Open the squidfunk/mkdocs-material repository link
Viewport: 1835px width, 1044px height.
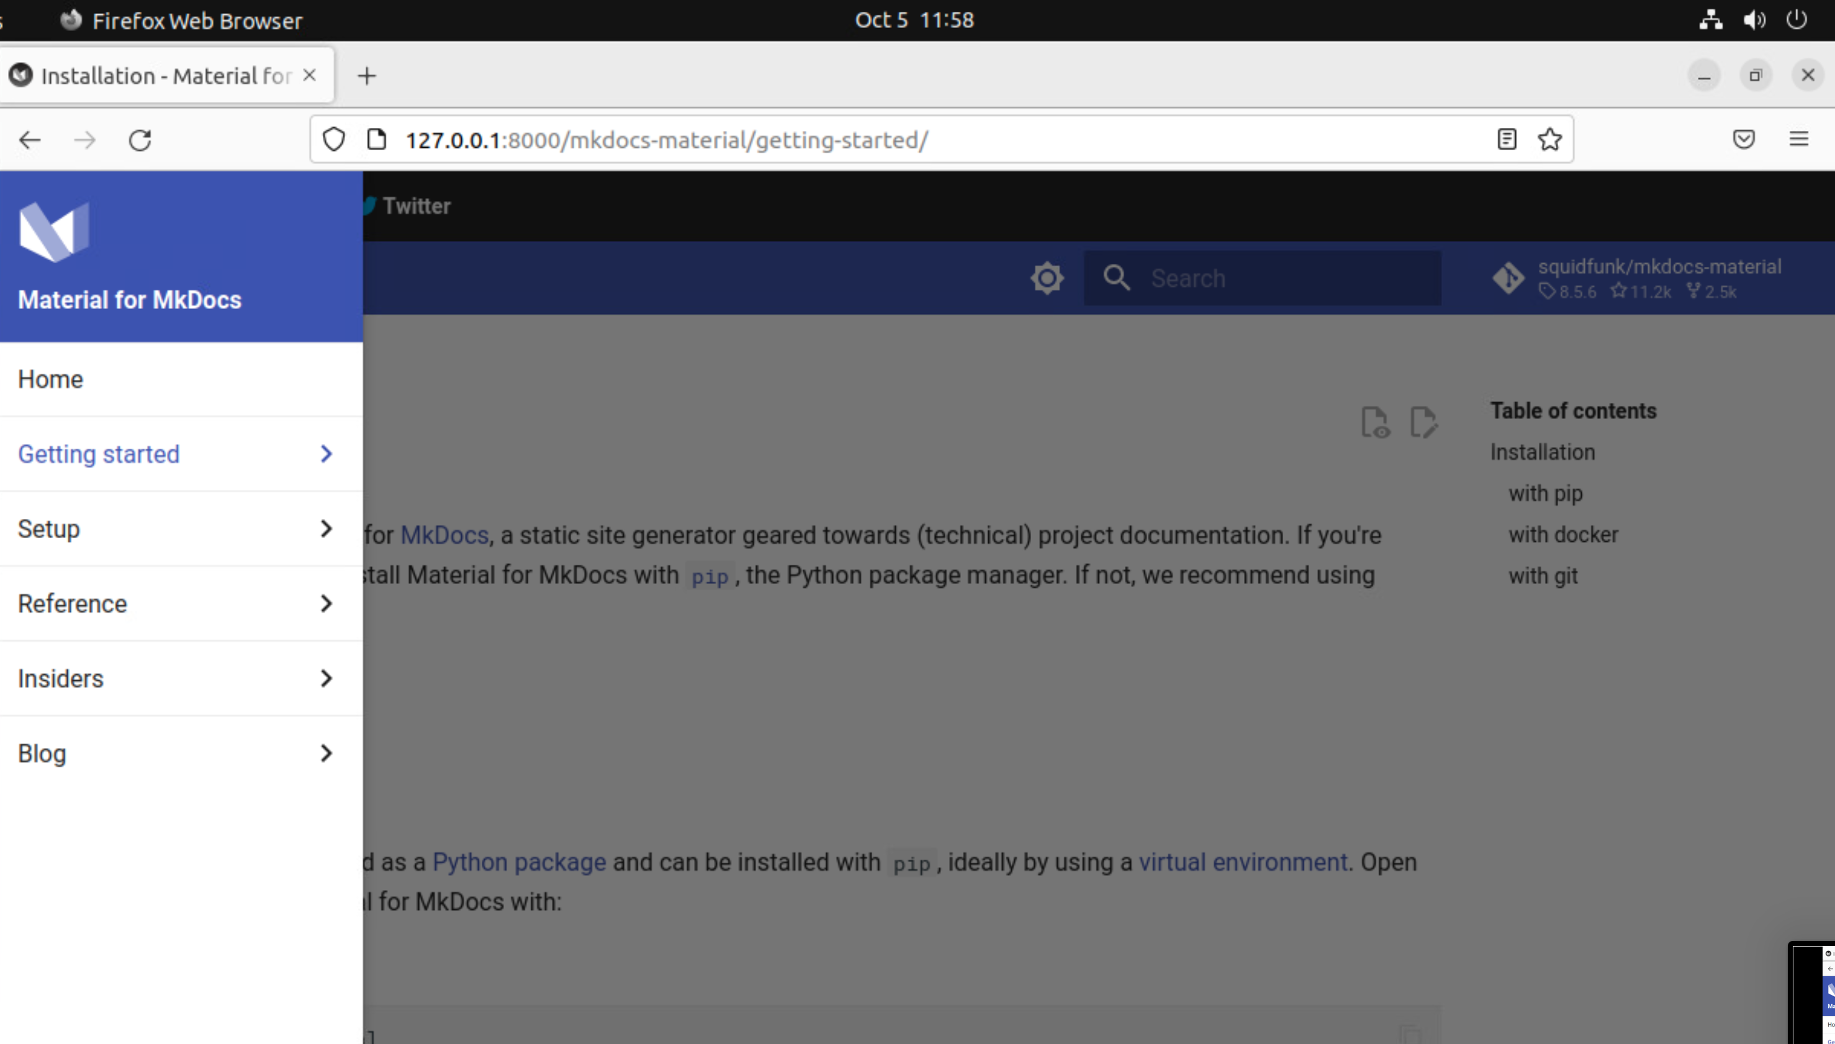click(1636, 278)
